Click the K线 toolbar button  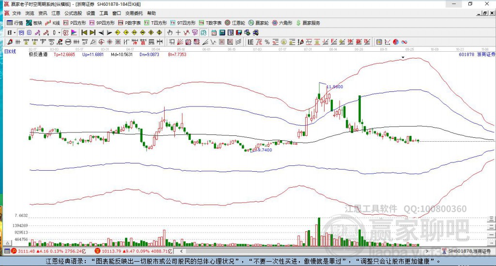tap(52, 23)
